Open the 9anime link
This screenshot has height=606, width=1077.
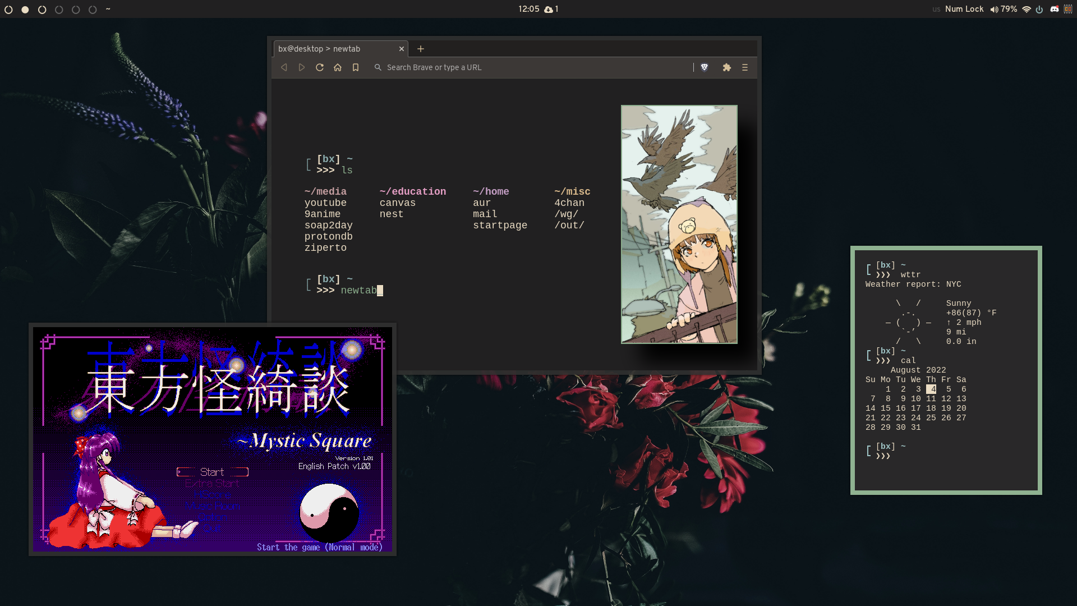(x=323, y=214)
